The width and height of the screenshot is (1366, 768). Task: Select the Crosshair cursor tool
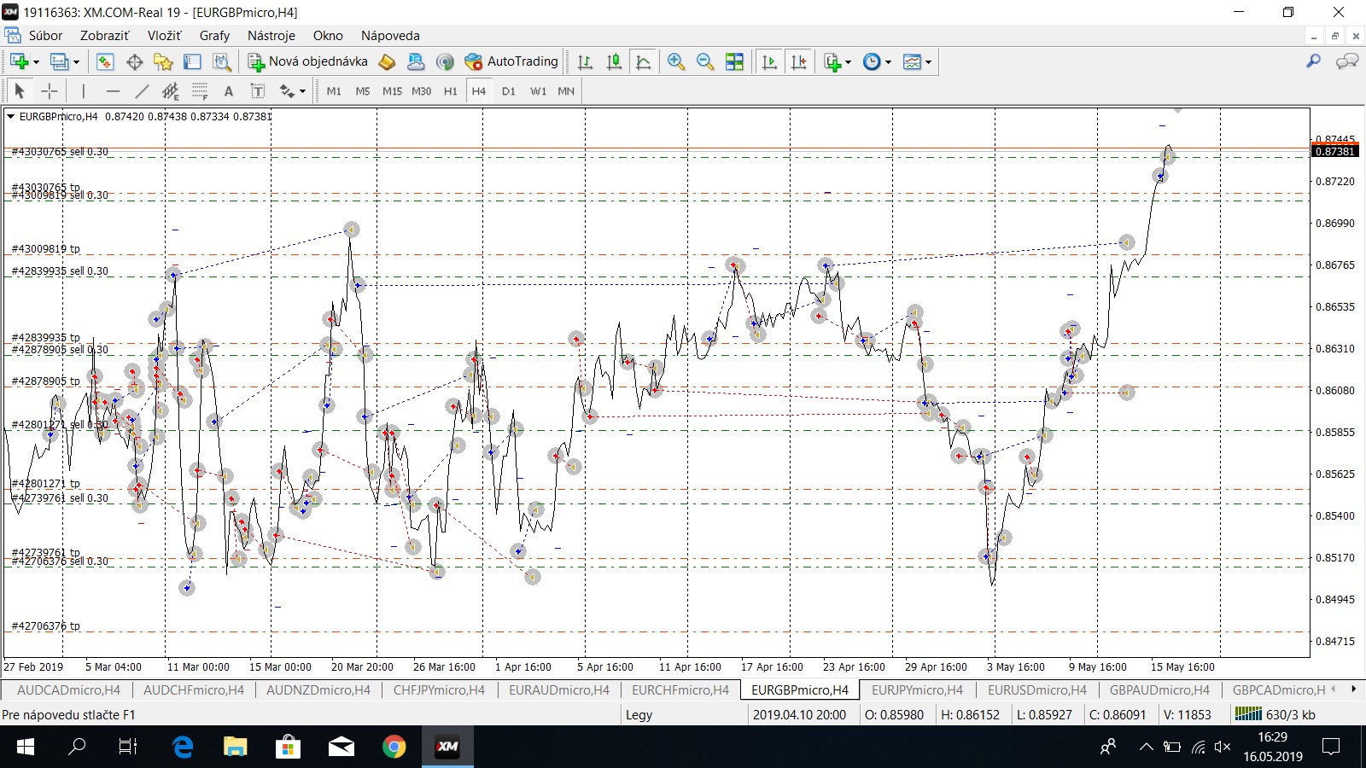(50, 91)
